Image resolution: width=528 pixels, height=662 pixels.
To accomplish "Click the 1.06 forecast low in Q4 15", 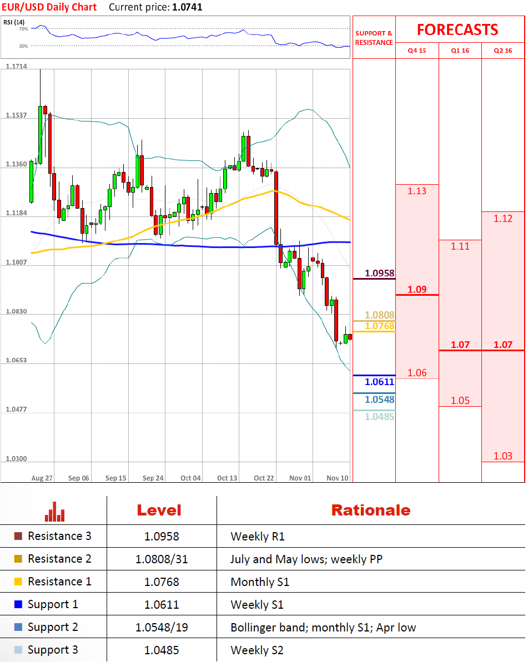I will [x=417, y=373].
